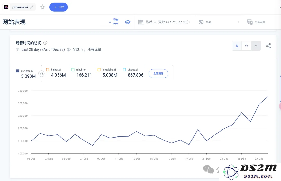Click the calendar icon beside Last 28 days
Screen dimensions: 281x181
[18, 49]
